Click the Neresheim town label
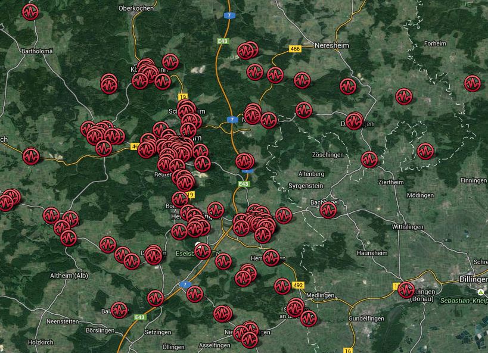Image resolution: width=488 pixels, height=353 pixels. (x=332, y=45)
